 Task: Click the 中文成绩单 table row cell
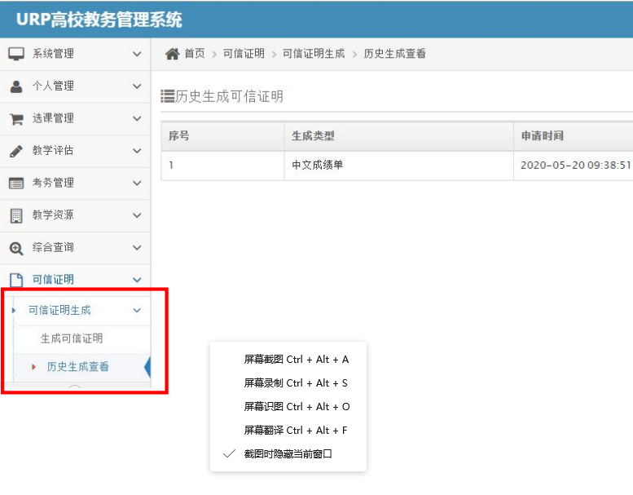click(x=318, y=165)
